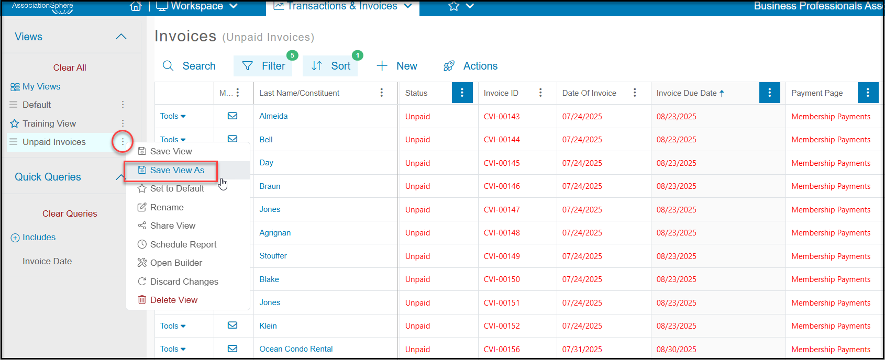Open constituent Braun

coord(270,186)
